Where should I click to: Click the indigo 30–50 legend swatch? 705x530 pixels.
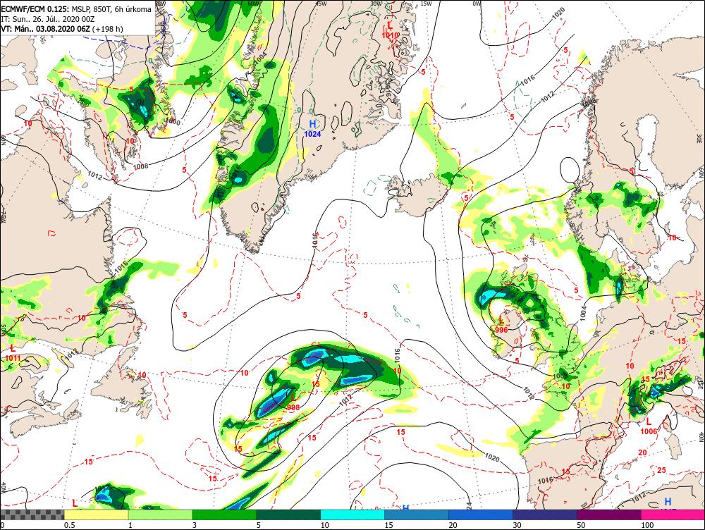(x=544, y=514)
